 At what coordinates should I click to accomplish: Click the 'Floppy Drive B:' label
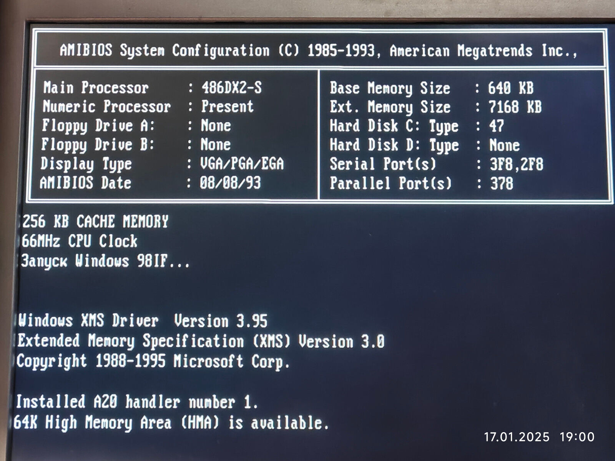coord(98,145)
